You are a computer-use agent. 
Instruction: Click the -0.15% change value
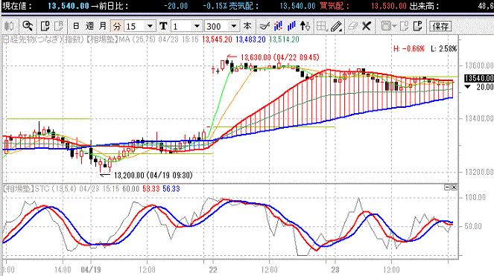coord(215,6)
